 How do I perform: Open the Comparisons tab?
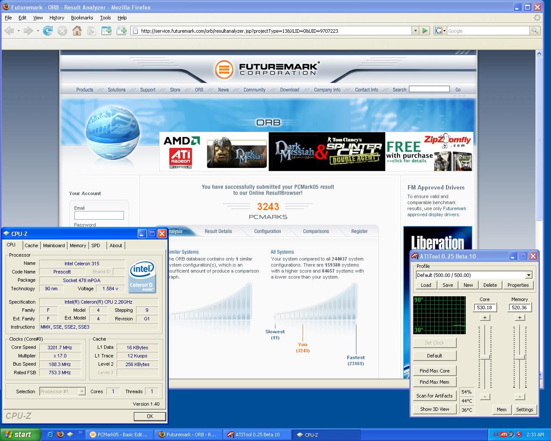point(316,231)
